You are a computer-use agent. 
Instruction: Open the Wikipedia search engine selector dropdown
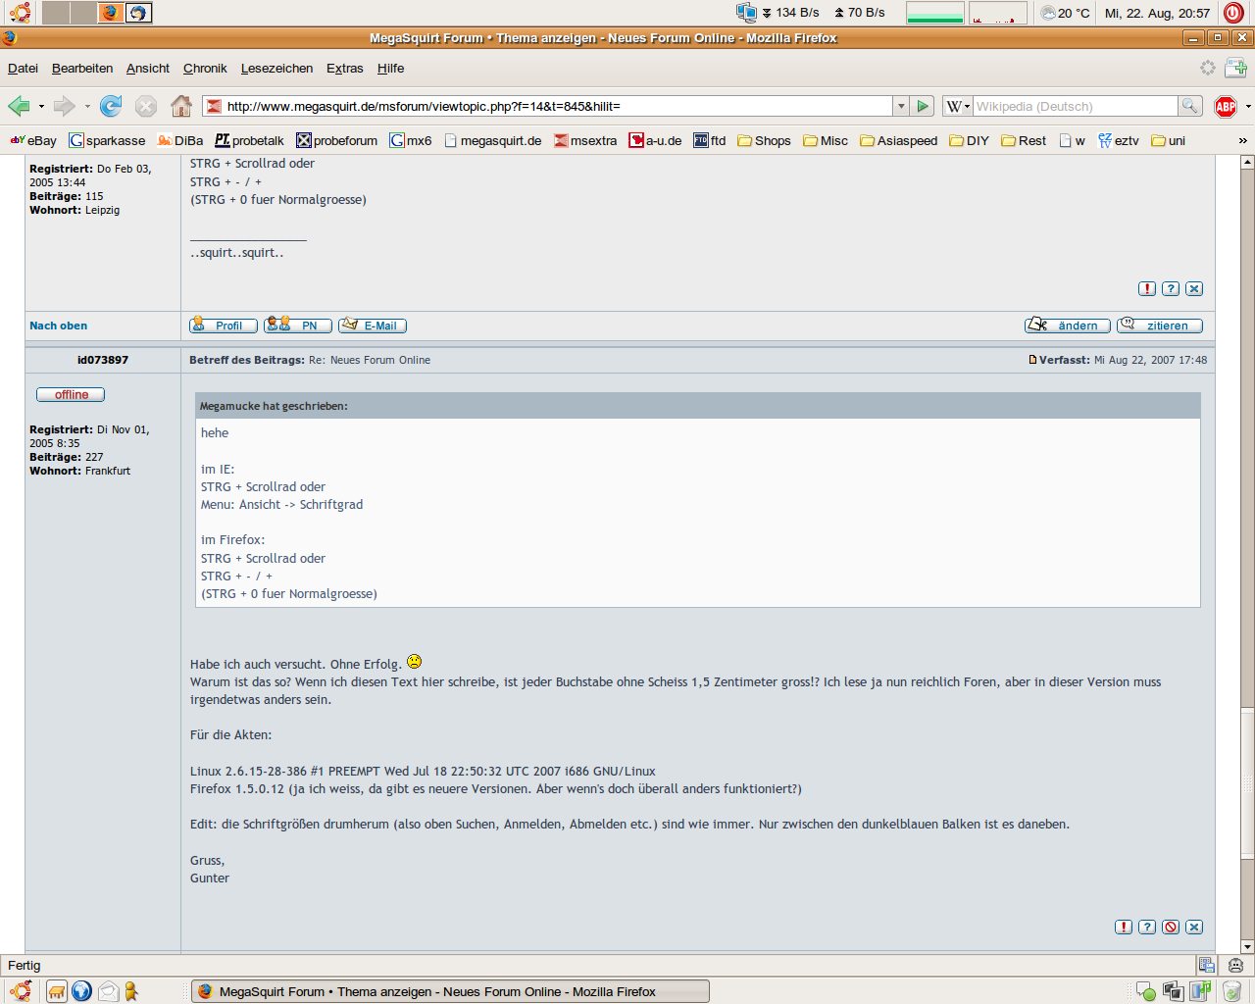click(957, 106)
